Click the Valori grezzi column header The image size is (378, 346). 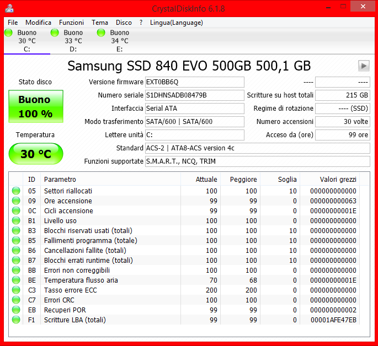(x=330, y=180)
